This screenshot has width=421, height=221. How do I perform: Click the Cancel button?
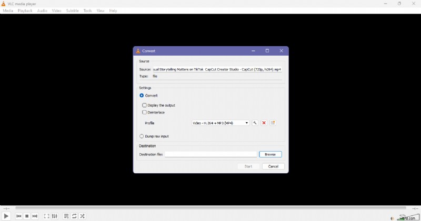273,166
